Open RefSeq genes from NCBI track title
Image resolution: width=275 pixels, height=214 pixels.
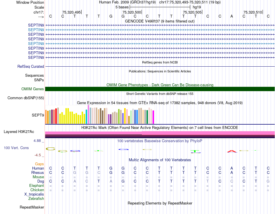point(160,62)
